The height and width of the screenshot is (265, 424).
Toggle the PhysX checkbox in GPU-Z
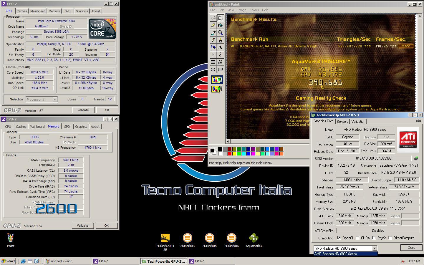[x=374, y=238]
